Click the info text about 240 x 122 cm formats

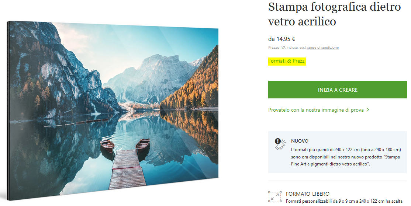(x=346, y=157)
